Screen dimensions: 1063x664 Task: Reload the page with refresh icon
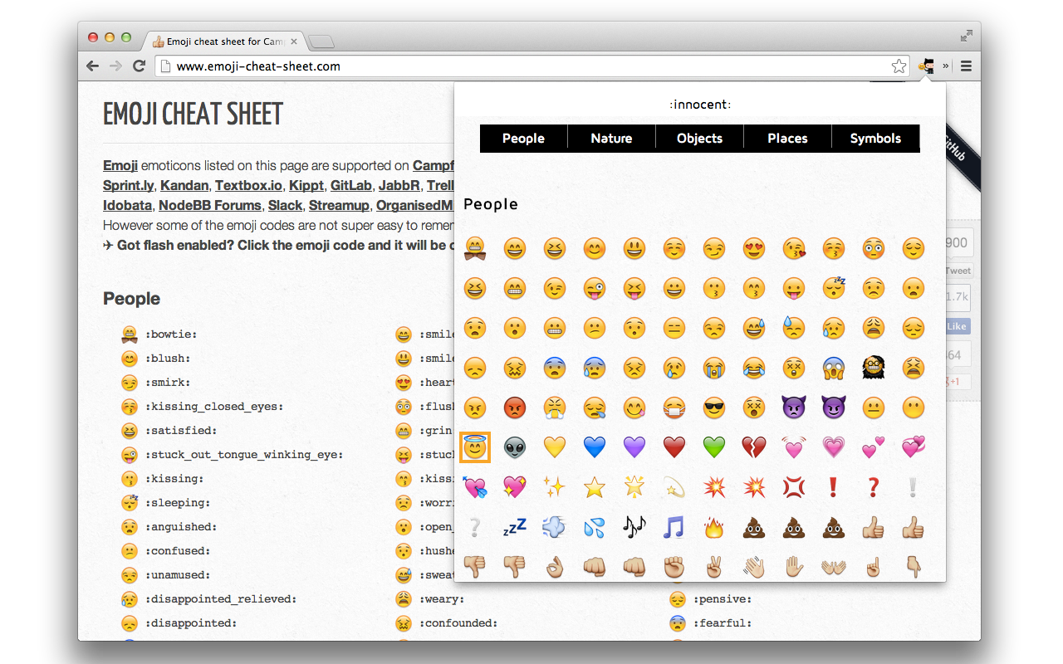click(139, 66)
